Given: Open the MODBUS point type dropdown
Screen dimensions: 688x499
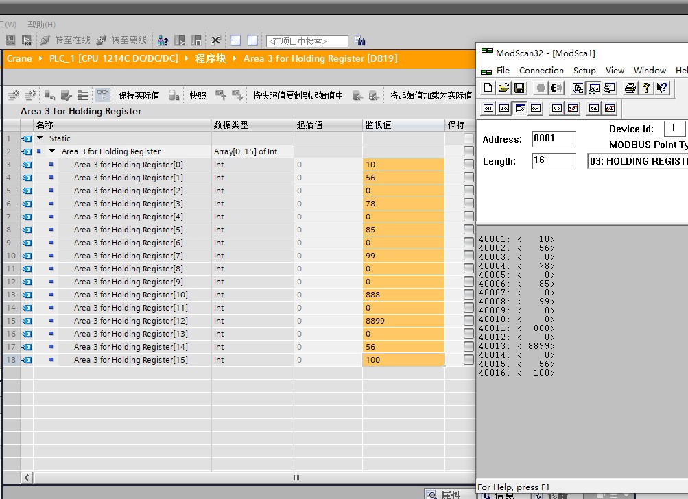Looking at the screenshot, I should [x=637, y=161].
